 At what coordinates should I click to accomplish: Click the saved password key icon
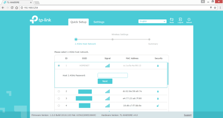tap(211, 8)
